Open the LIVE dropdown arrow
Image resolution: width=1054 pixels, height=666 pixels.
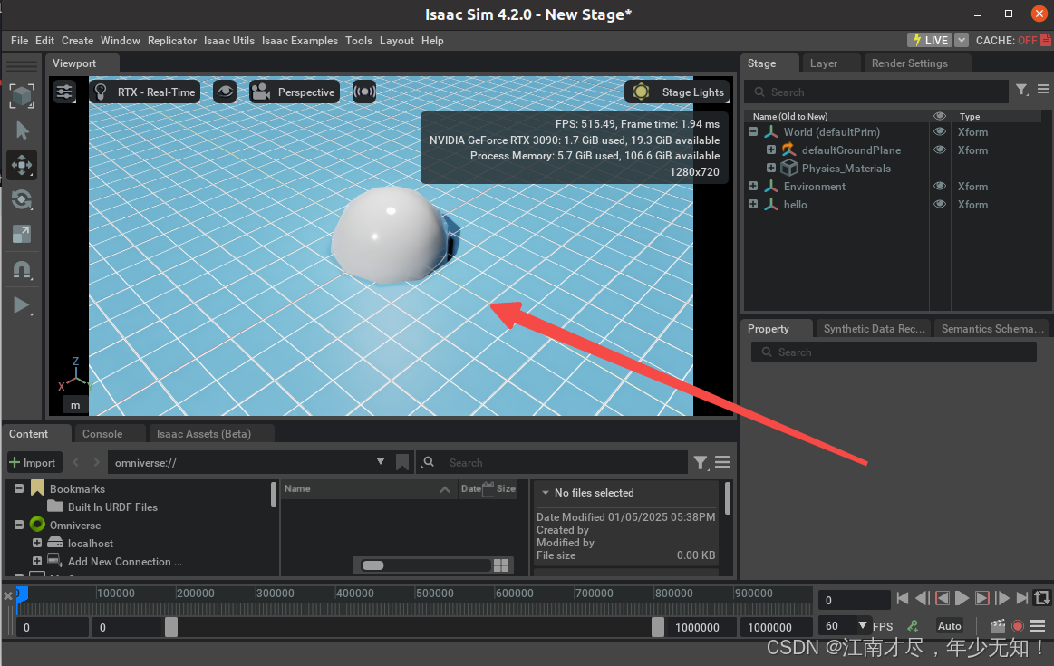[x=962, y=41]
